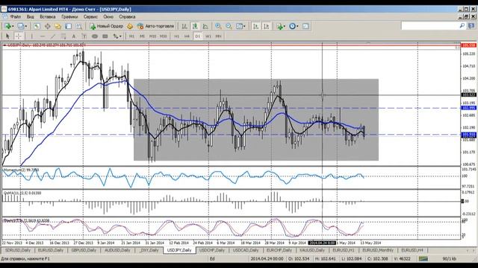Switch to H1 timeframe
This screenshot has height=268, width=478.
click(177, 36)
